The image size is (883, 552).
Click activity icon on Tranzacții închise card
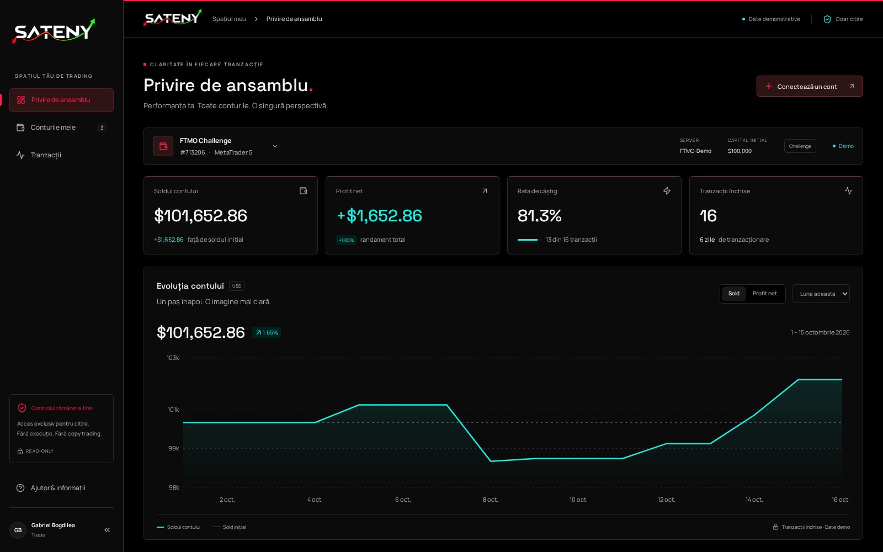[848, 191]
